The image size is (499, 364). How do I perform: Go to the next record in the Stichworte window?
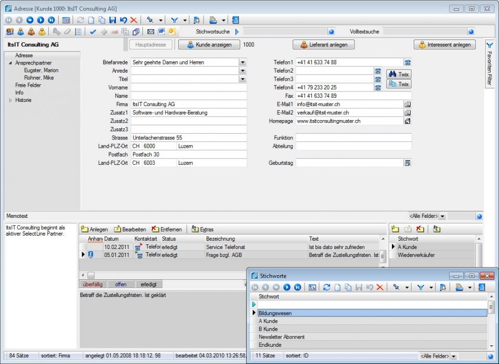287,287
